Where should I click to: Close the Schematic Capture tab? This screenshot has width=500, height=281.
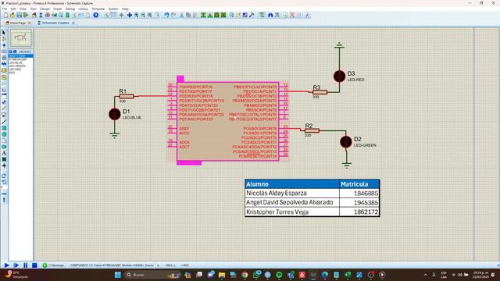tap(73, 23)
